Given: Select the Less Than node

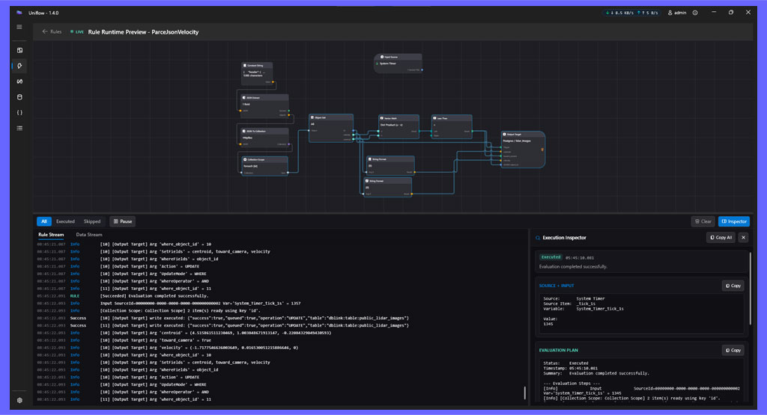Looking at the screenshot, I should pos(452,126).
